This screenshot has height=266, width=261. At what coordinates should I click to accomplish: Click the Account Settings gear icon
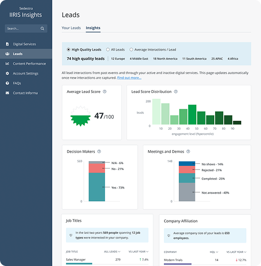(7, 74)
